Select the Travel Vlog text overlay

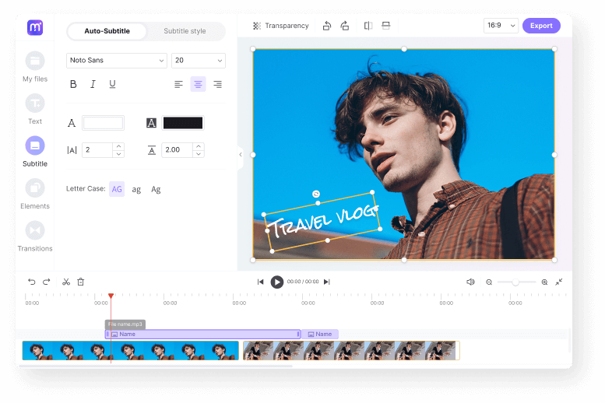click(x=322, y=223)
